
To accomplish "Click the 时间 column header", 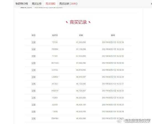I will point(113,35).
